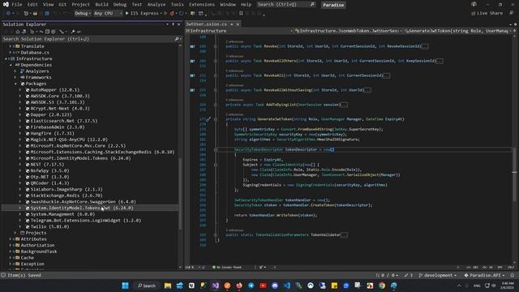Click the RevokeAll method margin icon
This screenshot has height=292, width=519.
(192, 75)
